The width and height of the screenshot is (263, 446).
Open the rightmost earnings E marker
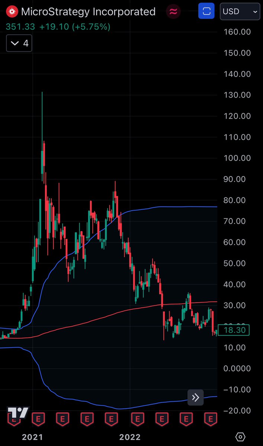tap(211, 419)
